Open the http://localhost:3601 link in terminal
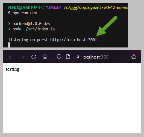Image resolution: width=144 pixels, height=137 pixels. click(73, 40)
